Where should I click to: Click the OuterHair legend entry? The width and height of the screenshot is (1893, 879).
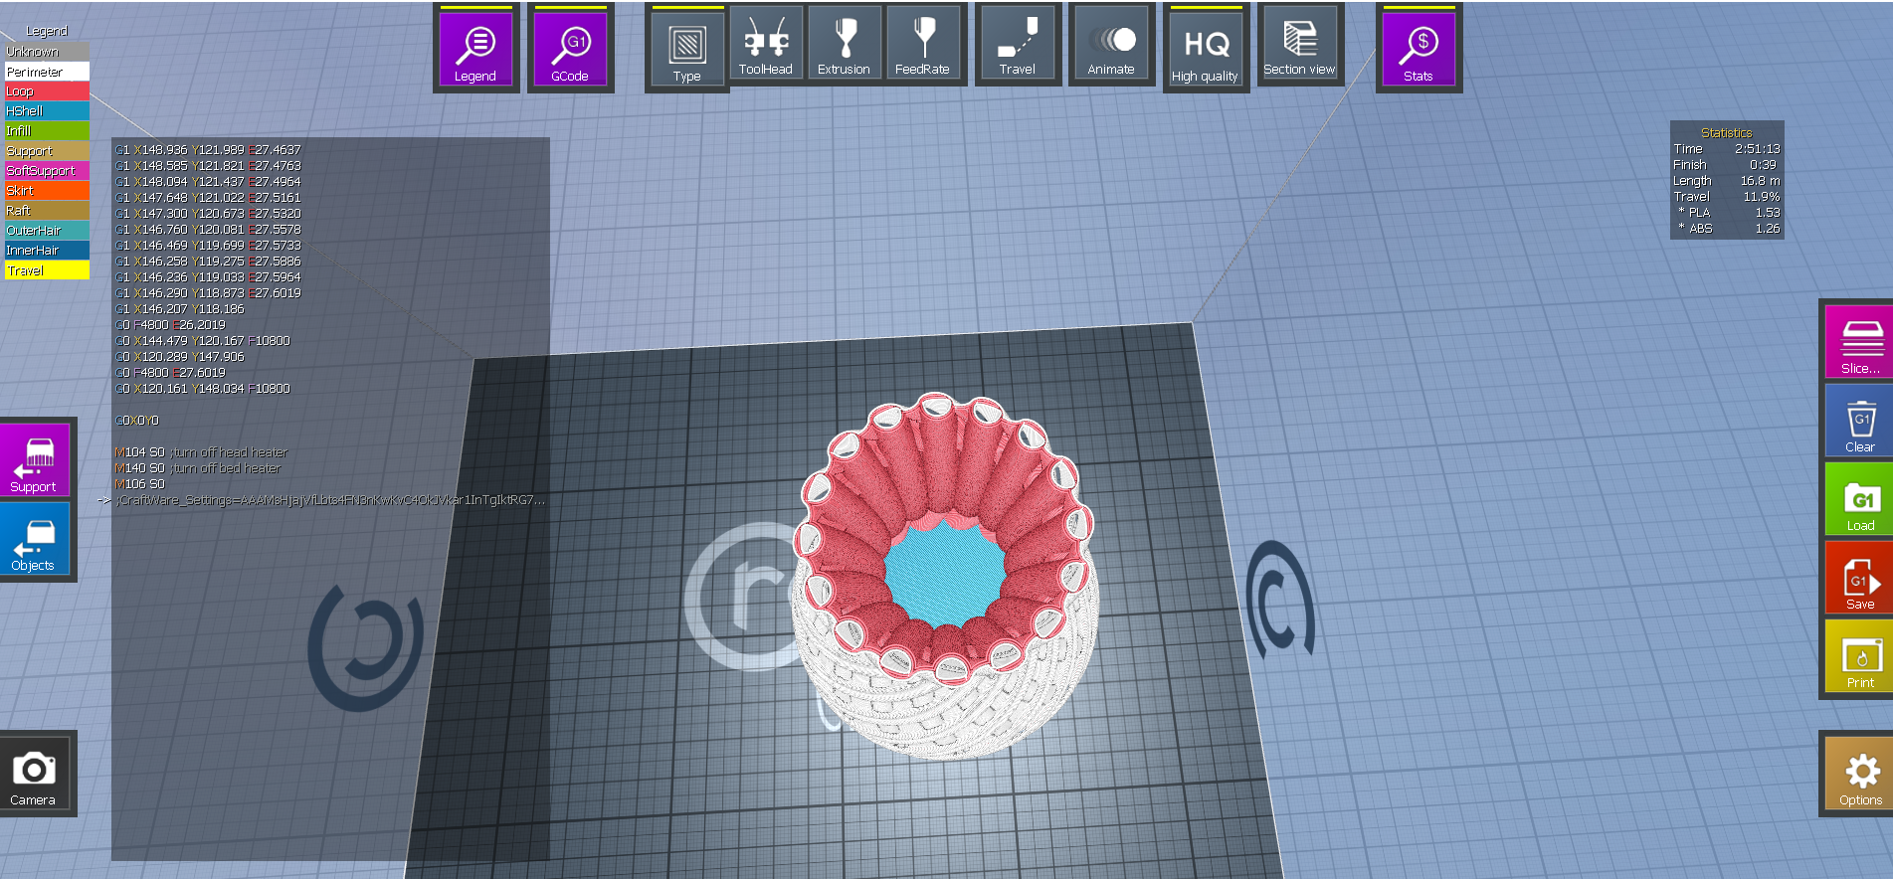coord(47,231)
